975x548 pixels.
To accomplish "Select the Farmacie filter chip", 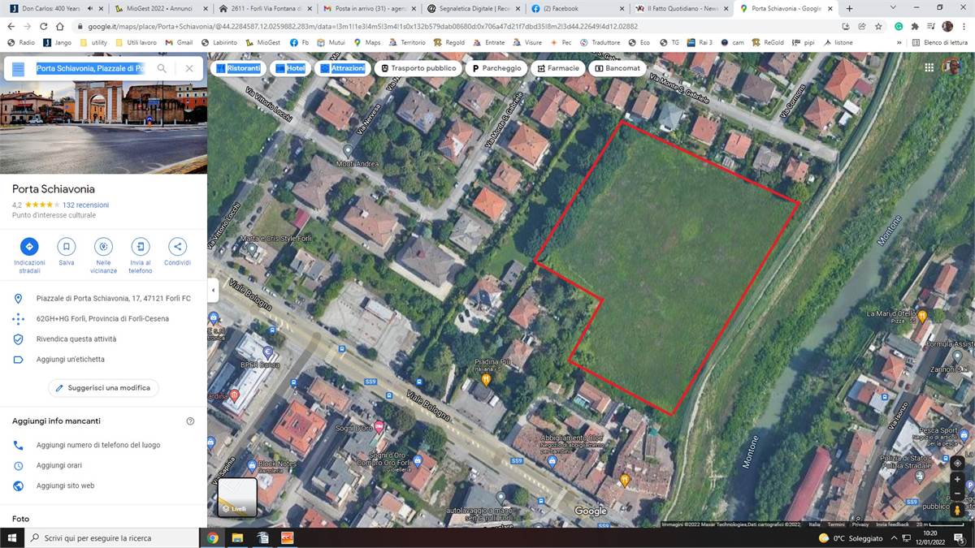I will click(557, 69).
